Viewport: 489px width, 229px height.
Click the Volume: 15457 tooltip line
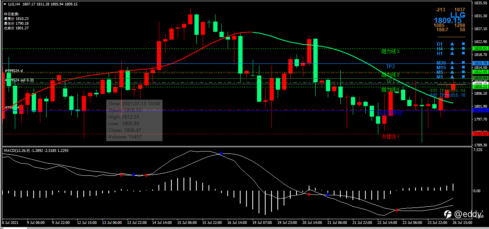tap(125, 137)
